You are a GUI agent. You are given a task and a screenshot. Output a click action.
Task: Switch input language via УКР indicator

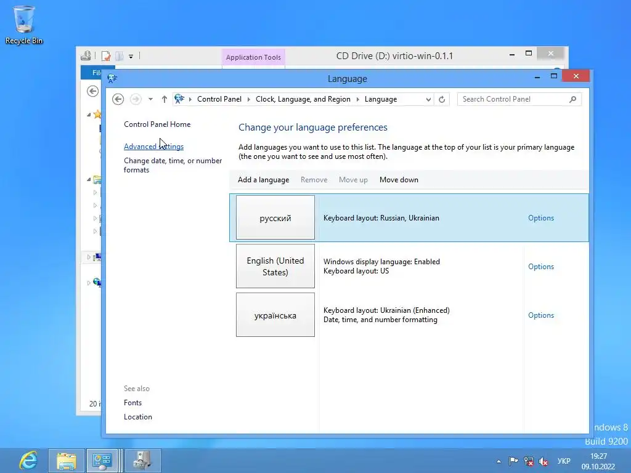pos(563,461)
